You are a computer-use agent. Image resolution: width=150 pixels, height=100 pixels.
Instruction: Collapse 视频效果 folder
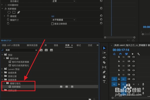click(2, 79)
